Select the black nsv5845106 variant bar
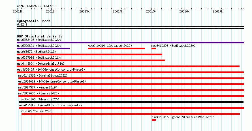Screen dimensions: 252x131 coord(131,102)
